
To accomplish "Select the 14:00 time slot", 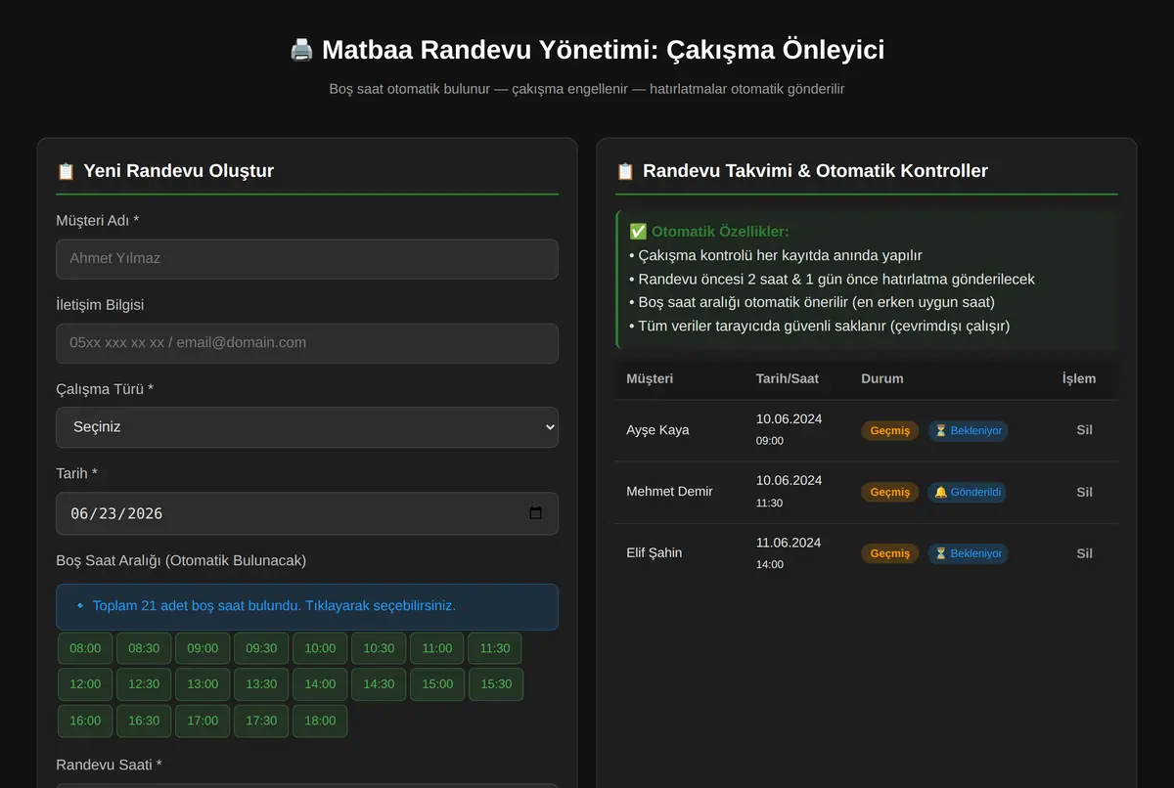I will tap(320, 684).
